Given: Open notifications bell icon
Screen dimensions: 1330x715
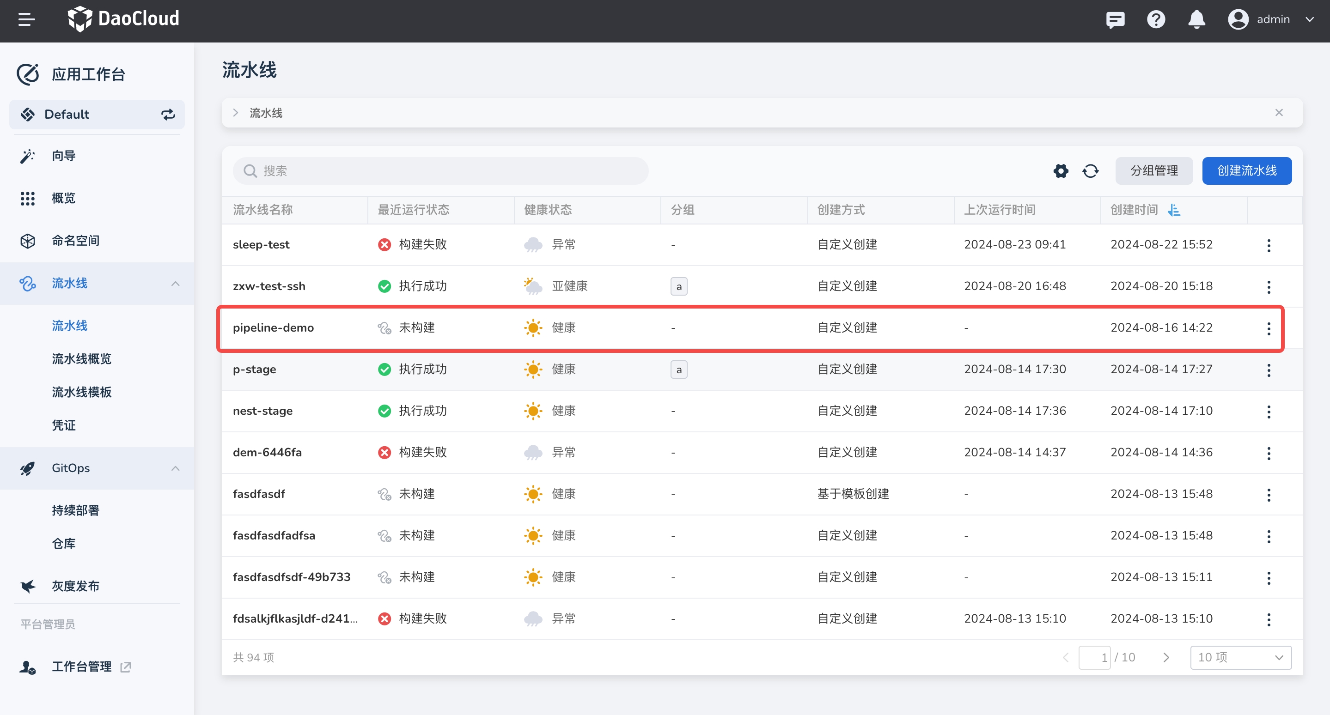Looking at the screenshot, I should coord(1196,19).
